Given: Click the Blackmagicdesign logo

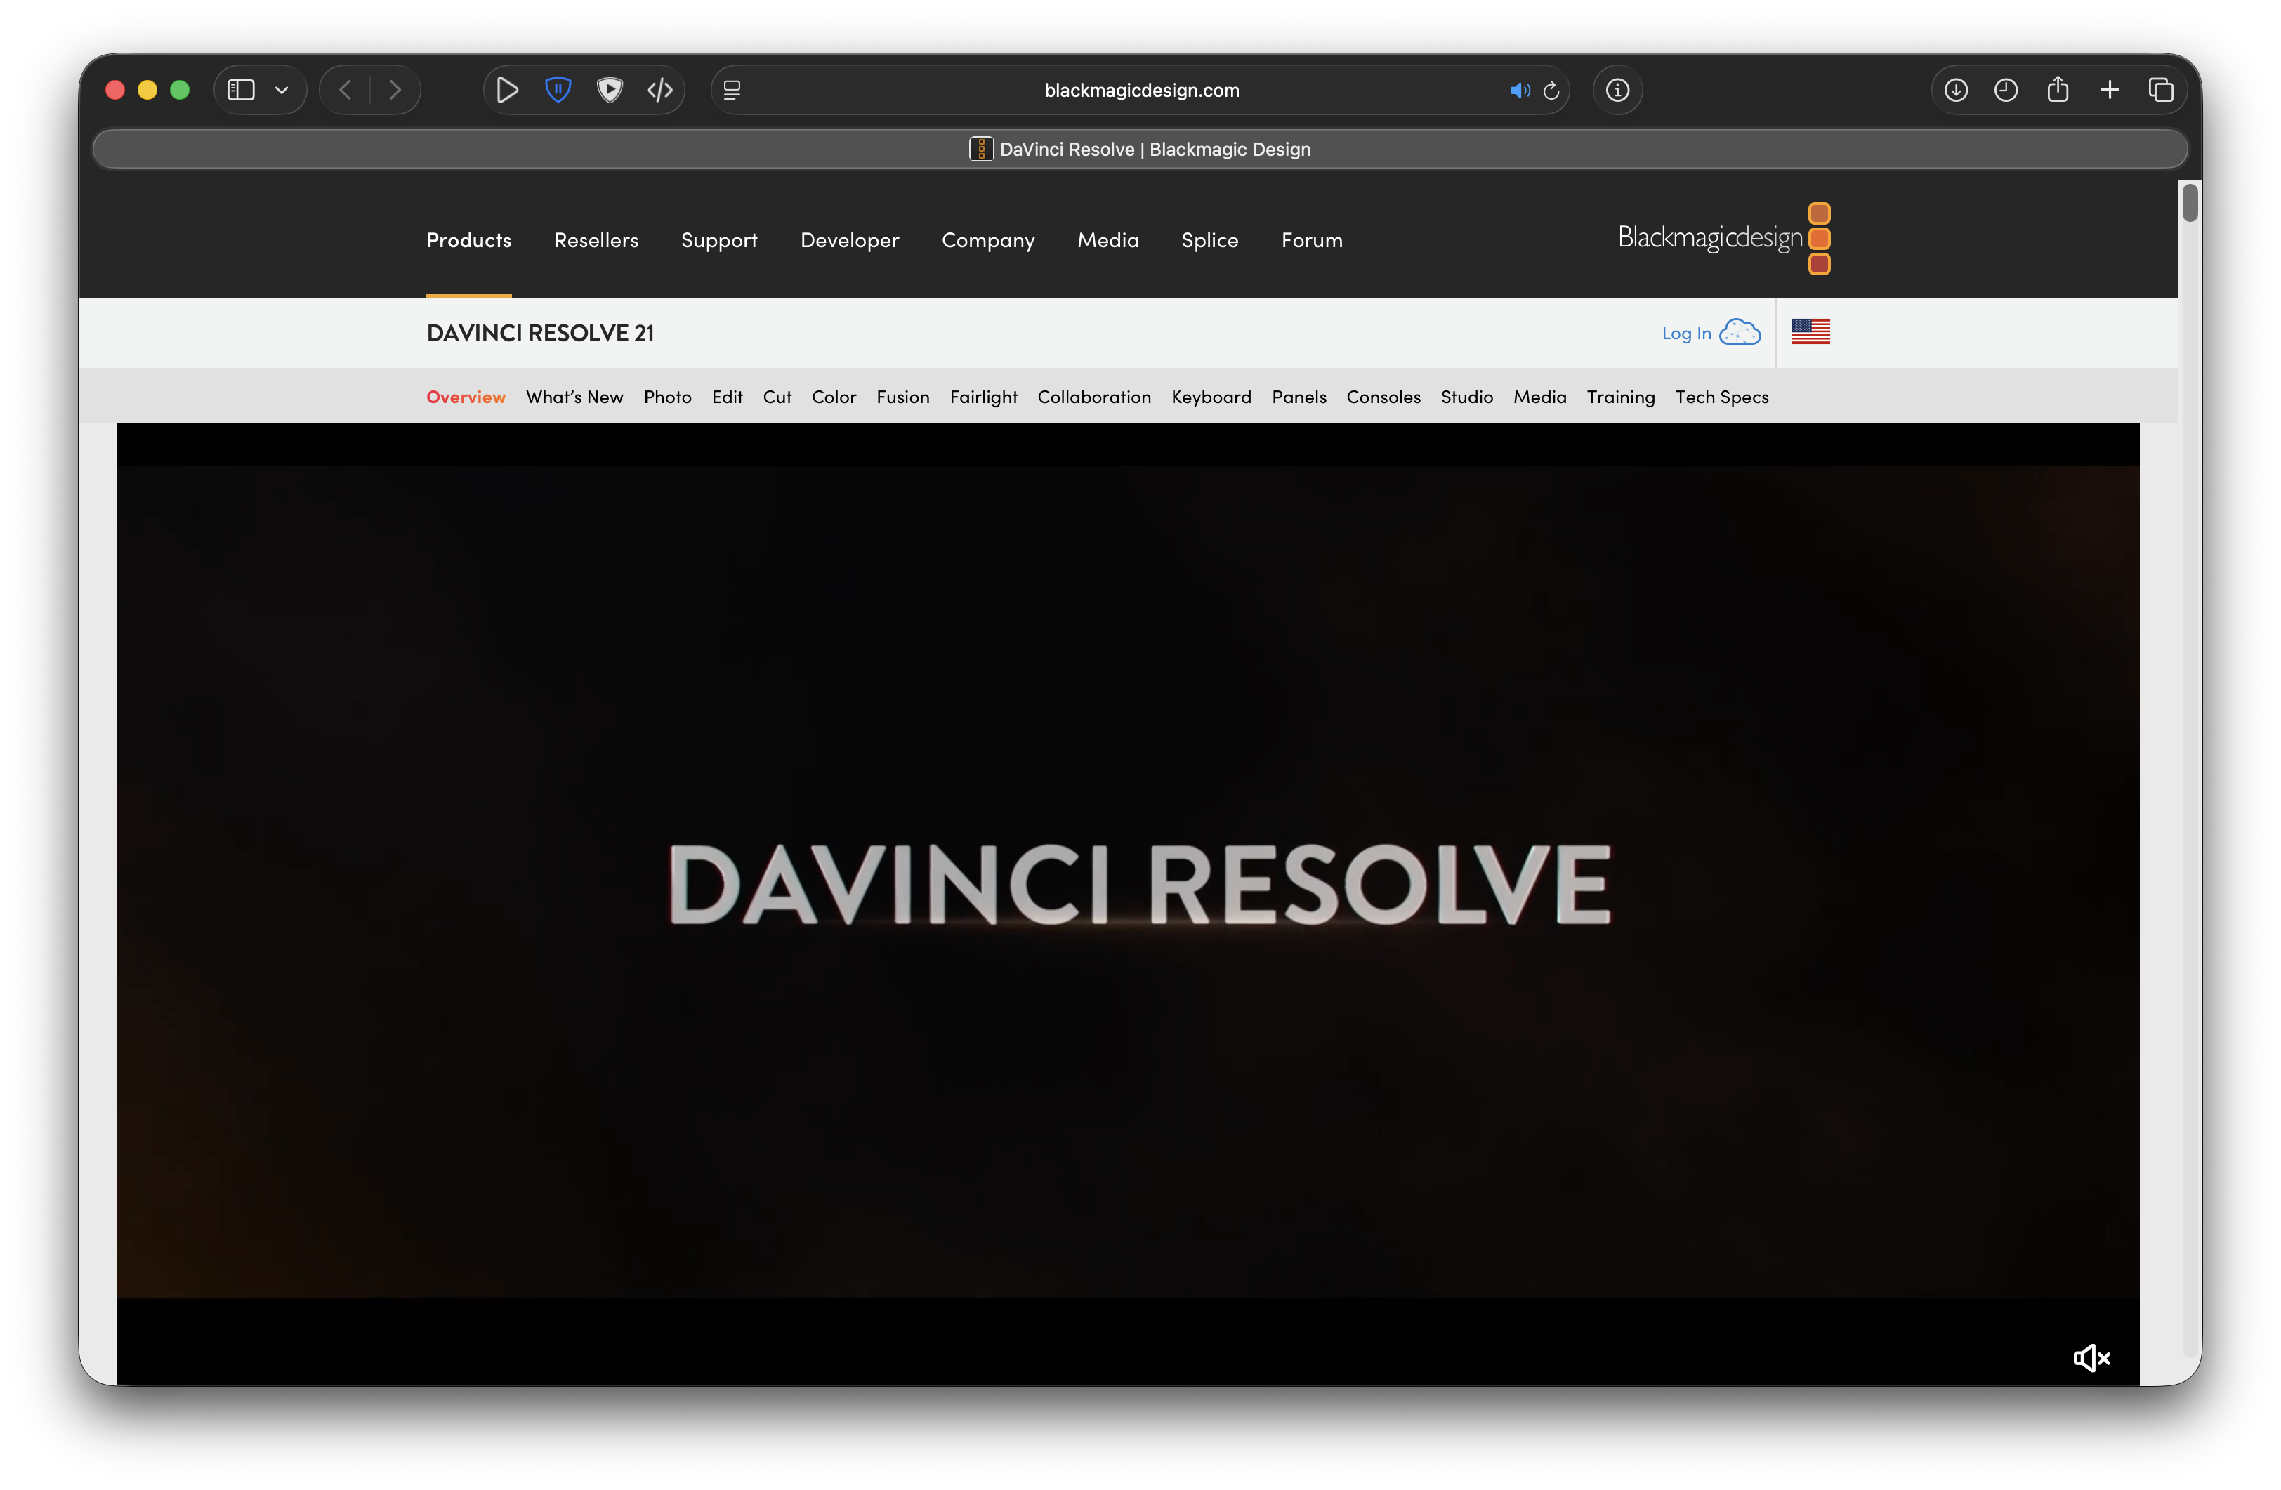Looking at the screenshot, I should [1724, 239].
